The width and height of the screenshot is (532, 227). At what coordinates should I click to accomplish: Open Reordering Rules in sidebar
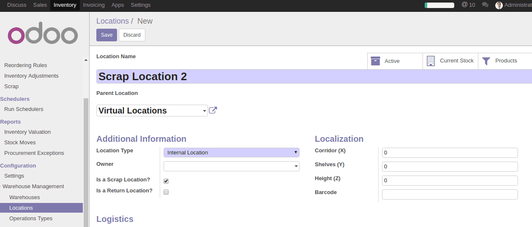pyautogui.click(x=26, y=65)
